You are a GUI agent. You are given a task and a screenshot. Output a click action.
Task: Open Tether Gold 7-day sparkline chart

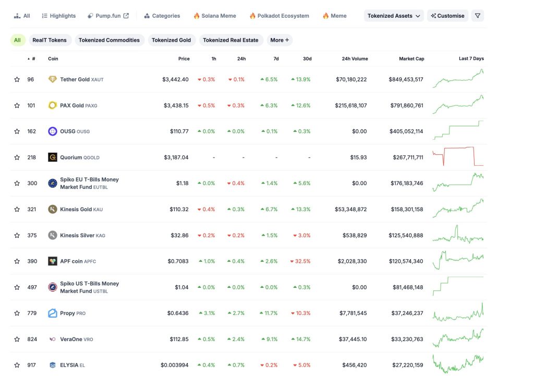click(x=458, y=78)
